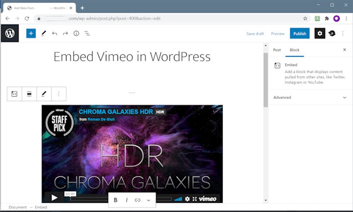Open block toolbar more options
Screen dimensions: 353x212
pos(59,94)
